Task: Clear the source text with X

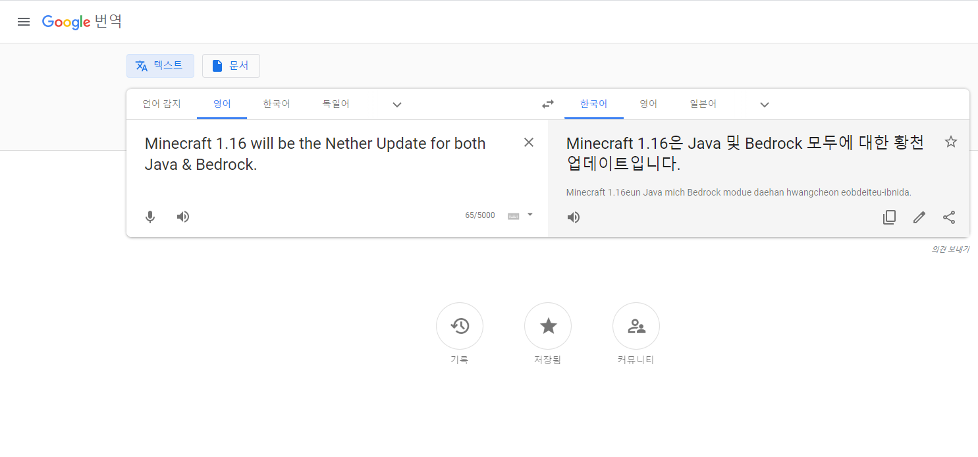Action: [x=529, y=143]
